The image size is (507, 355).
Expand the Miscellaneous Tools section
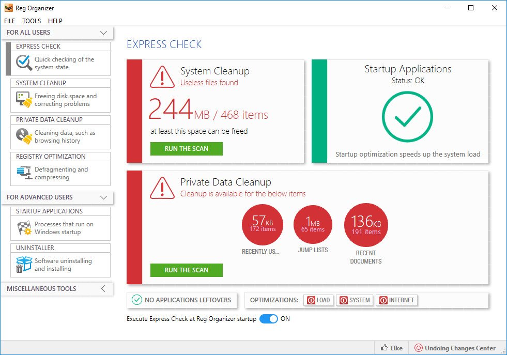pos(103,289)
